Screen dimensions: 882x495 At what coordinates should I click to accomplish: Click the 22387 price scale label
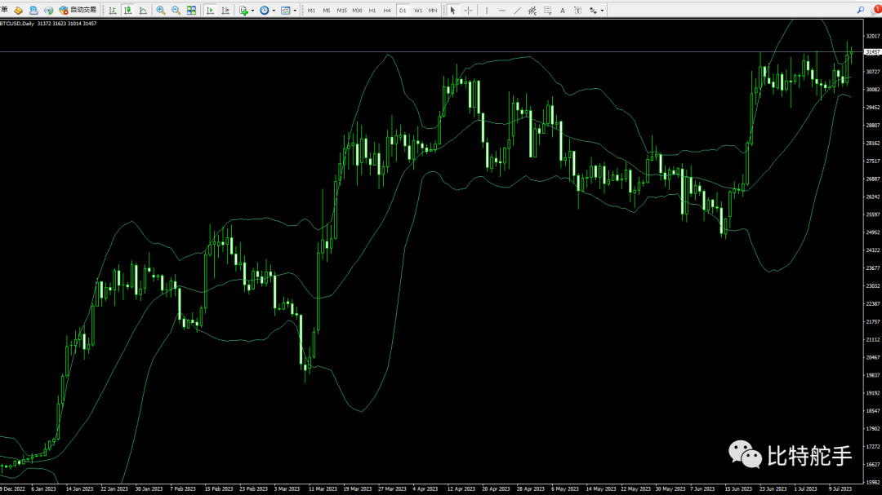click(x=873, y=304)
